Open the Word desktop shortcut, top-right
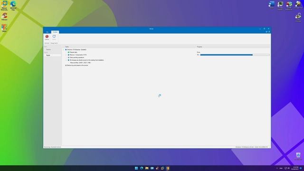 pos(271,5)
